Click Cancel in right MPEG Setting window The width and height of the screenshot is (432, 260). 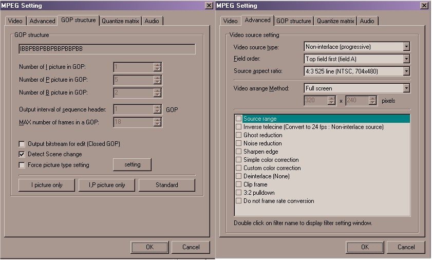coord(406,247)
